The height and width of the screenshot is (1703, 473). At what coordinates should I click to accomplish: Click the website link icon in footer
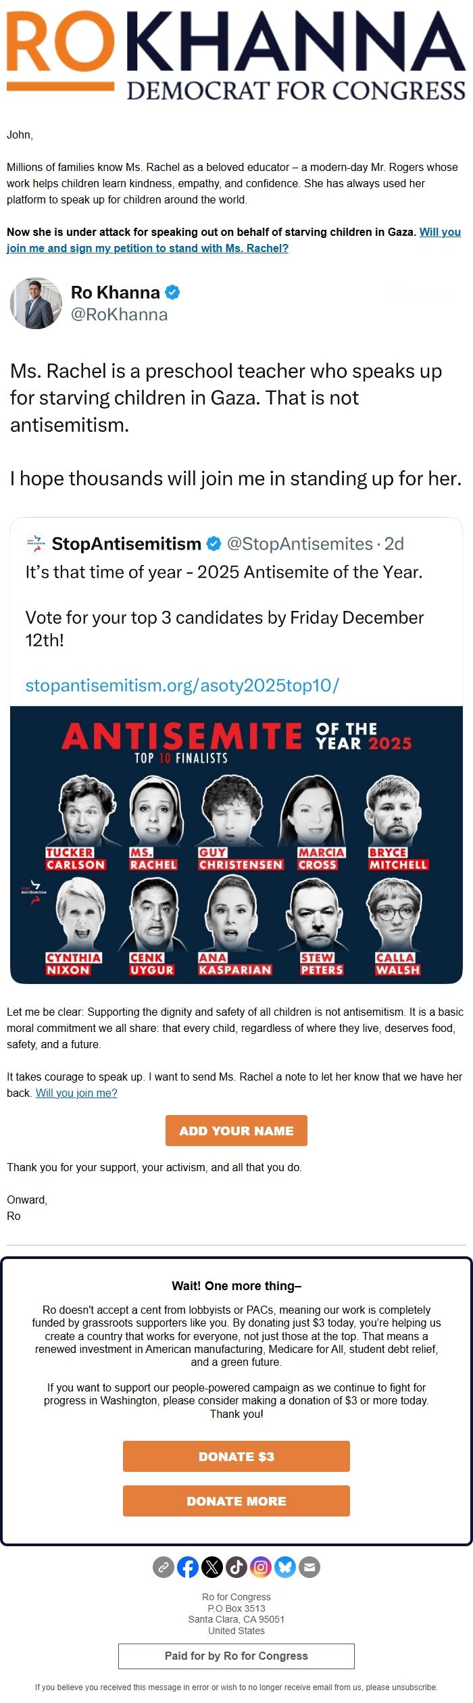coord(164,1566)
